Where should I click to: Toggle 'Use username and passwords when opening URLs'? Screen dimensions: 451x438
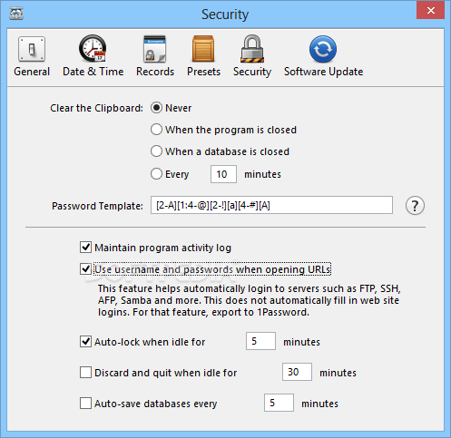coord(85,269)
